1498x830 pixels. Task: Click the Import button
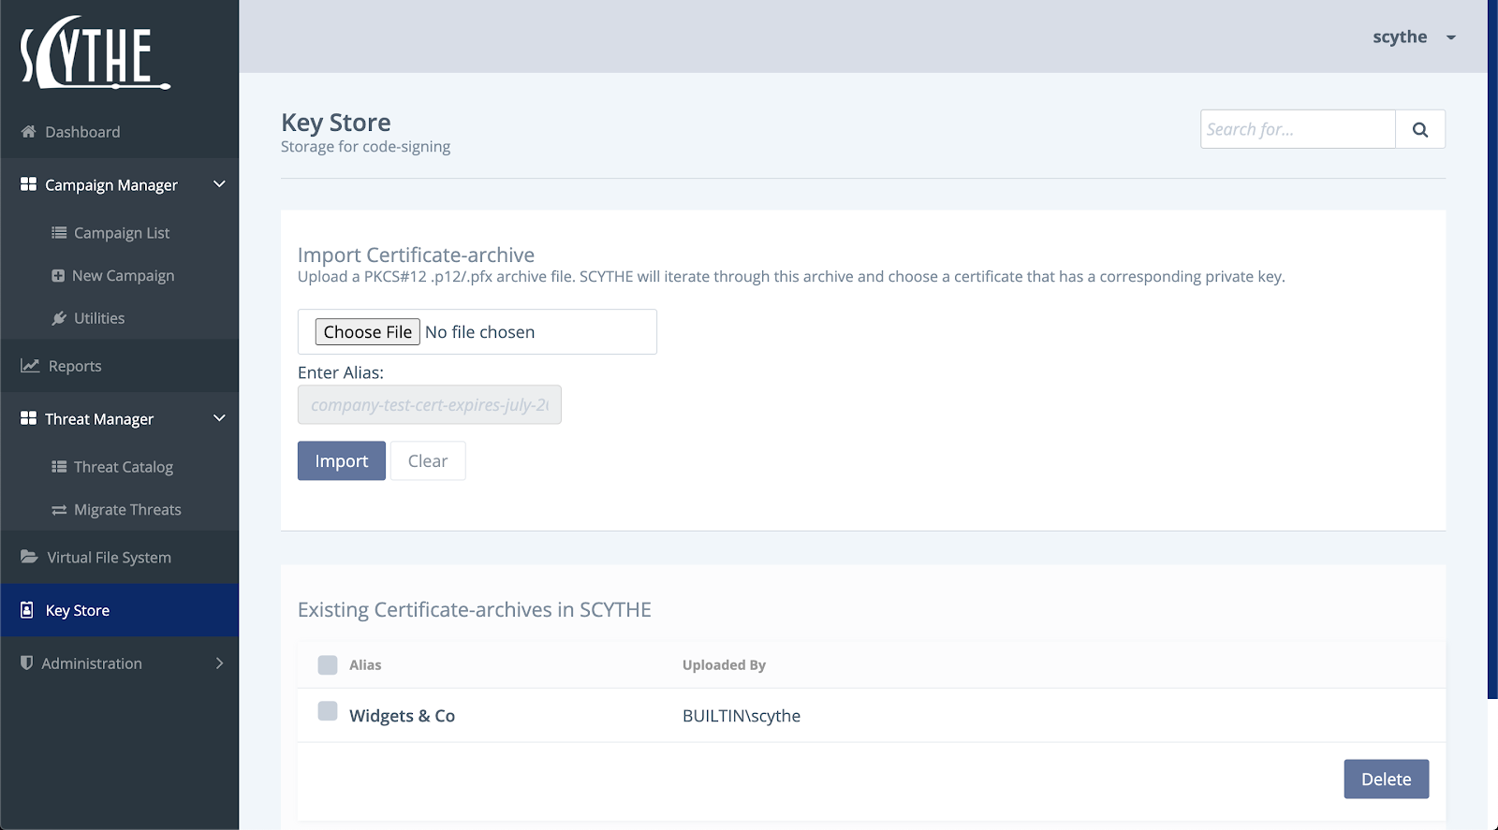(342, 460)
